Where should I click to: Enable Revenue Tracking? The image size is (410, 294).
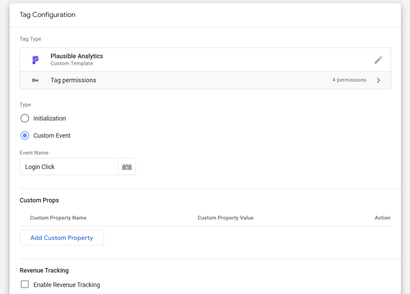tap(25, 284)
